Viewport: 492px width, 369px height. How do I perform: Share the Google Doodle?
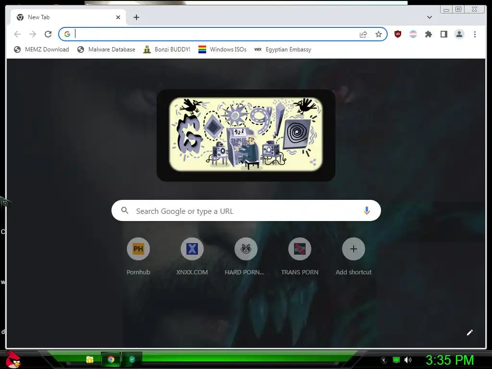313,162
